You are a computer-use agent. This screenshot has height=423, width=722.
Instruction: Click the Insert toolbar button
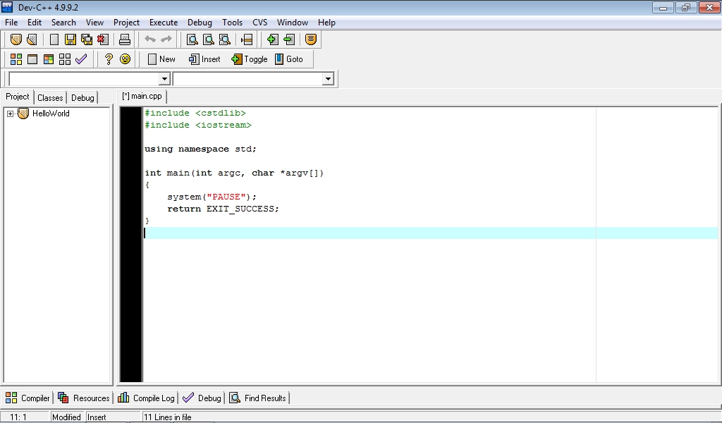[x=205, y=59]
